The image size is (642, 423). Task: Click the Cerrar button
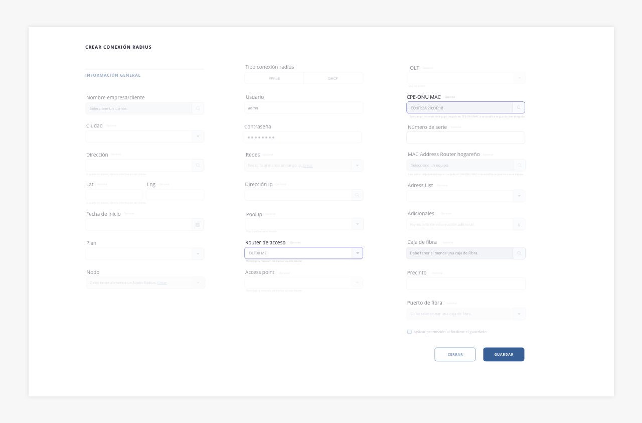pyautogui.click(x=455, y=354)
